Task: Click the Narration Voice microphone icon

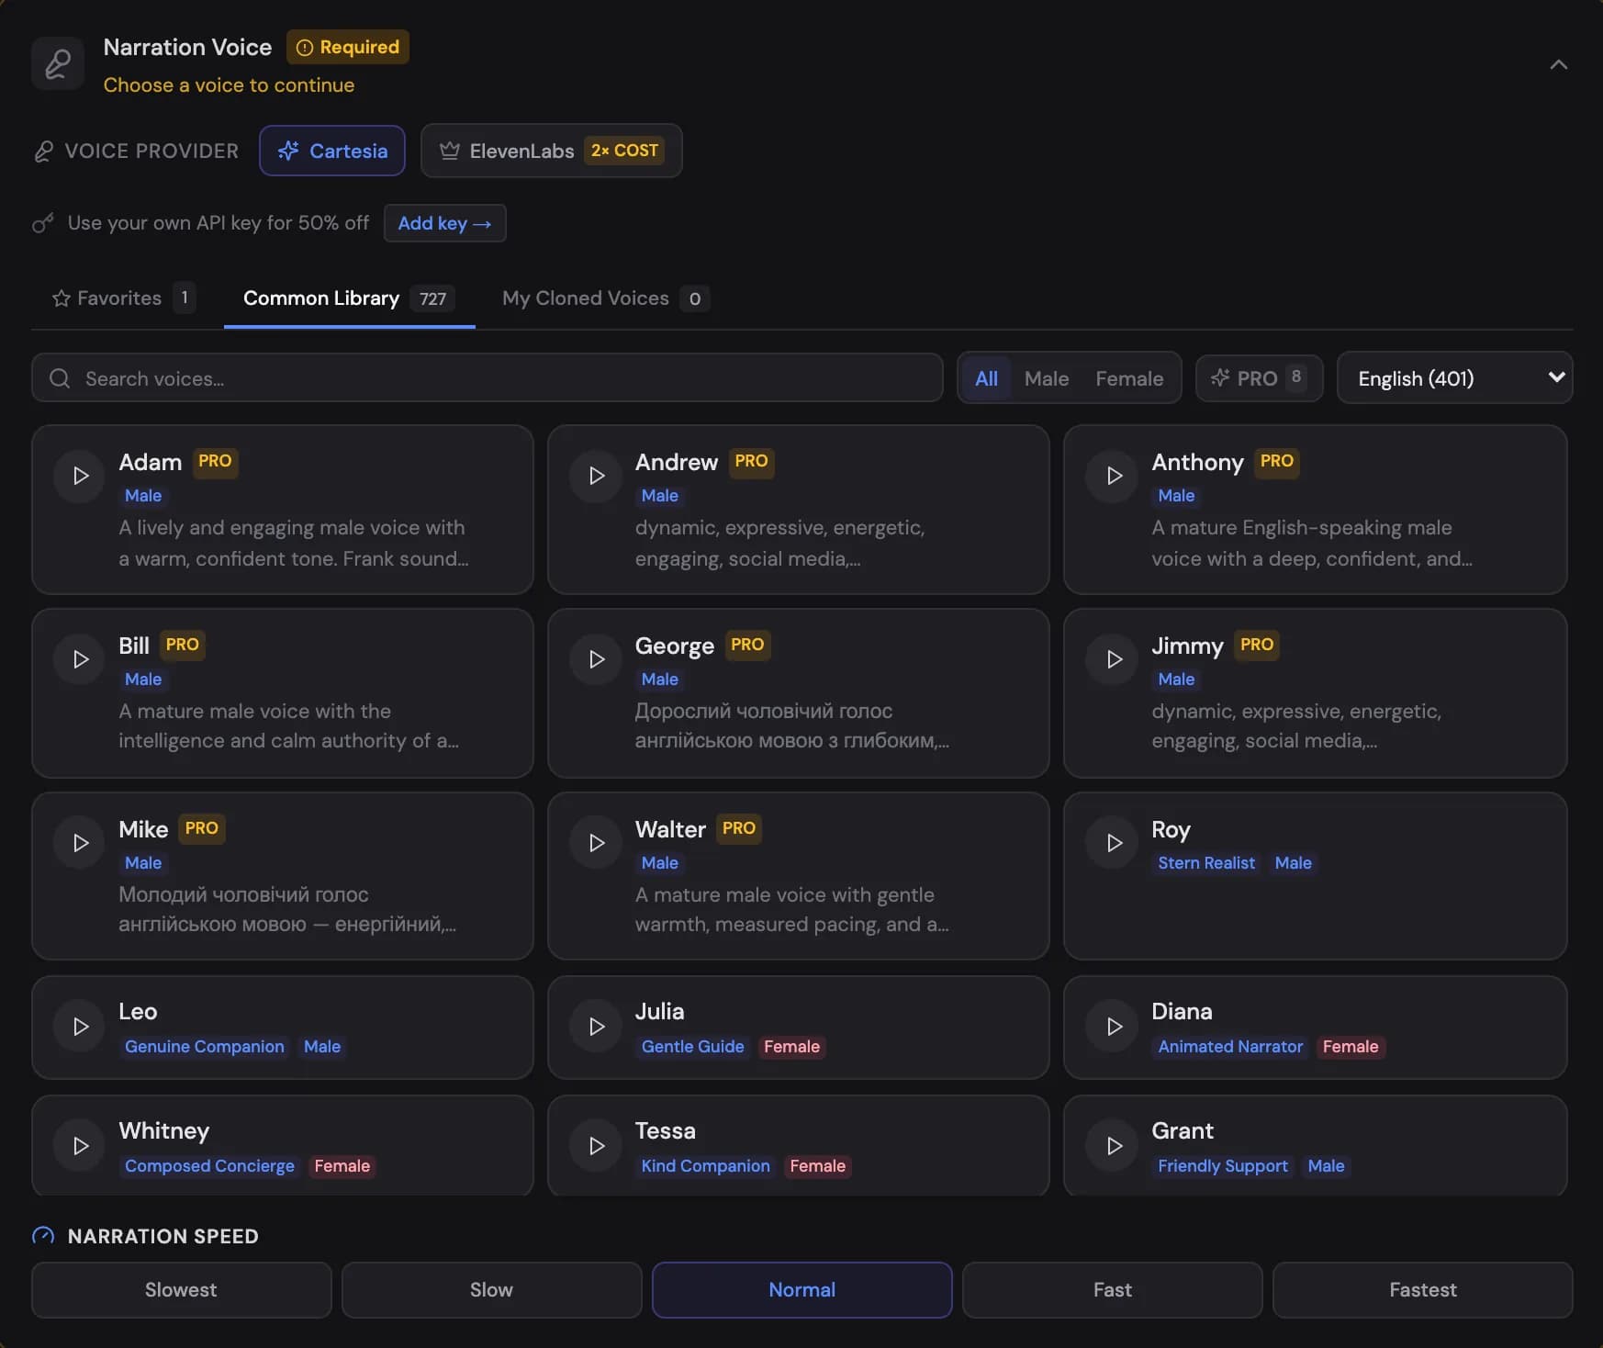Action: [x=58, y=63]
